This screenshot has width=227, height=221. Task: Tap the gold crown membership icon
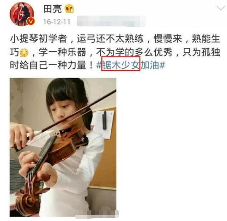(69, 9)
